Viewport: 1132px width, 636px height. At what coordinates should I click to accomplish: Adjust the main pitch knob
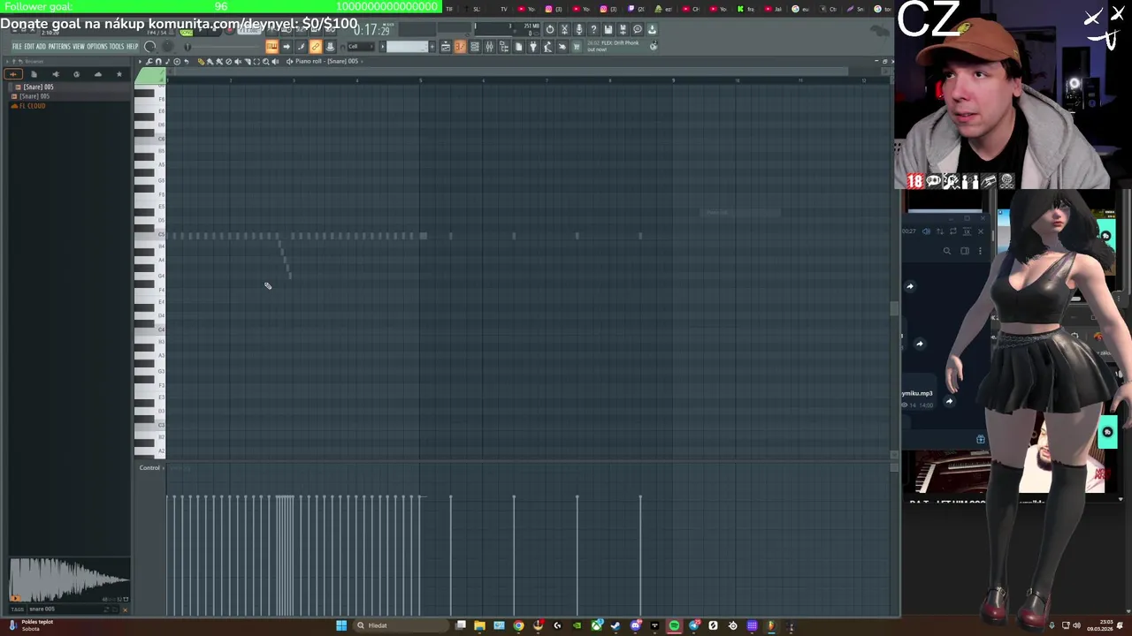(x=167, y=46)
